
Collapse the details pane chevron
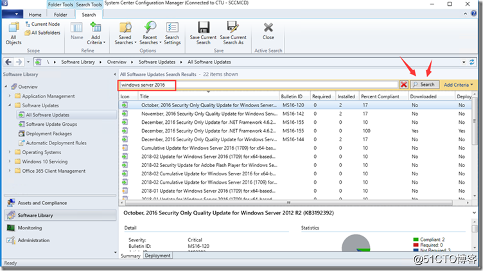point(474,213)
